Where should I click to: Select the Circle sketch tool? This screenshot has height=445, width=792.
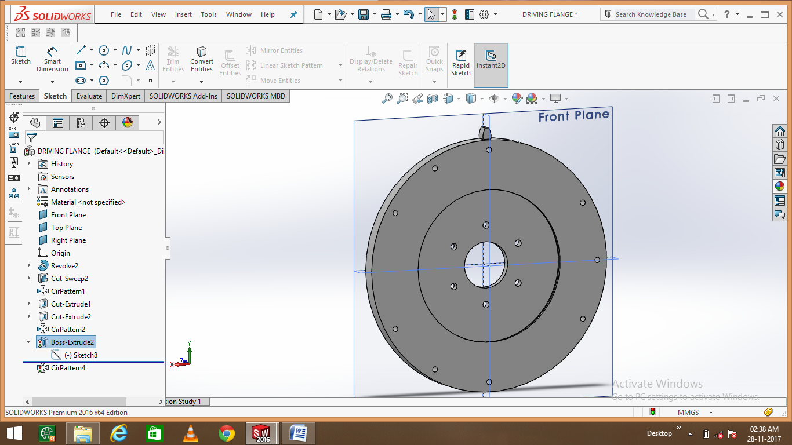(x=104, y=51)
